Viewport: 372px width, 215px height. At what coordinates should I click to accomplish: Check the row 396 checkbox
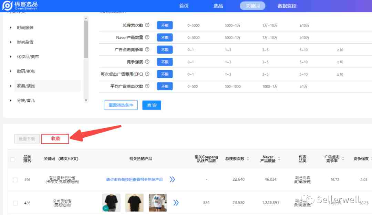coord(15,180)
